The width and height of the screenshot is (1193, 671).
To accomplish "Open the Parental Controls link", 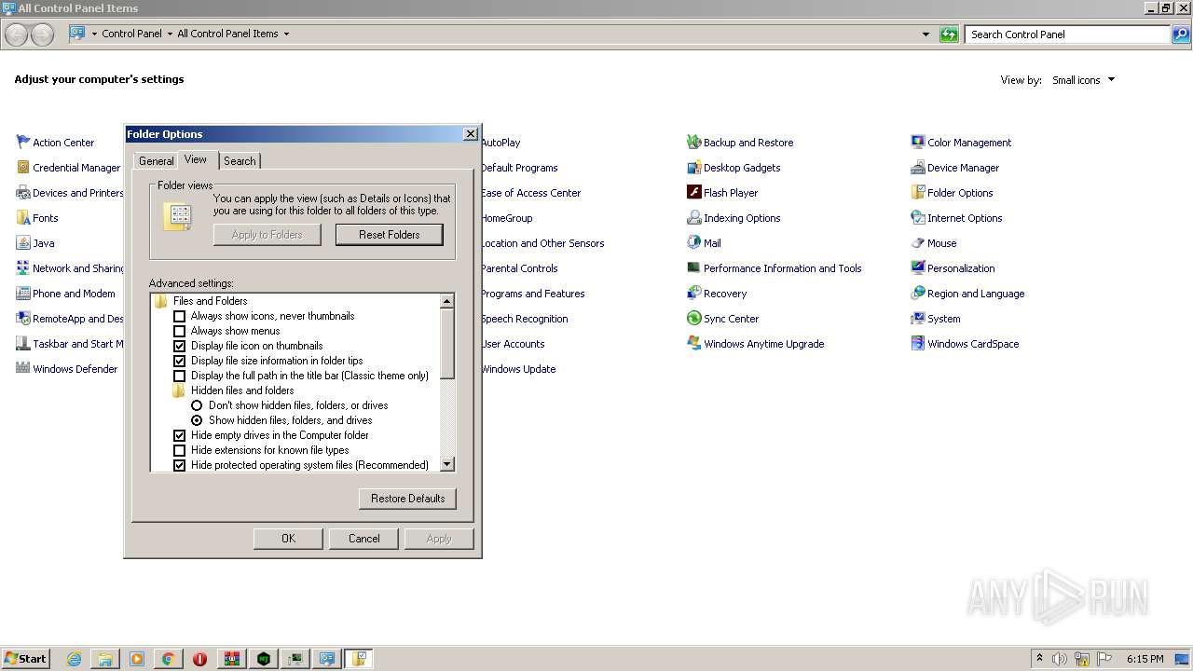I will click(519, 268).
